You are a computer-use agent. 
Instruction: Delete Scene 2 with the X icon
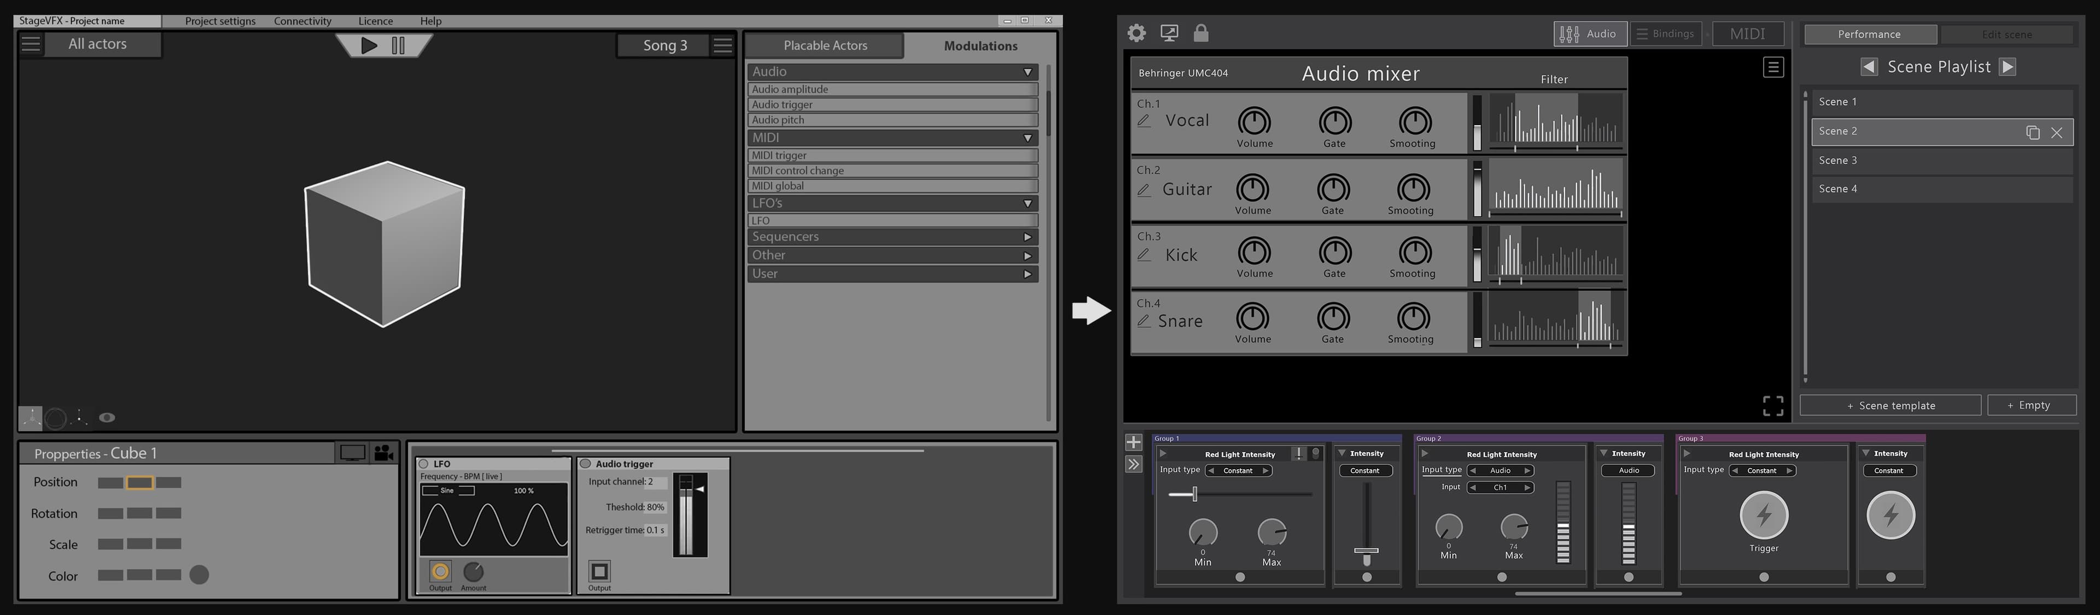[2057, 133]
